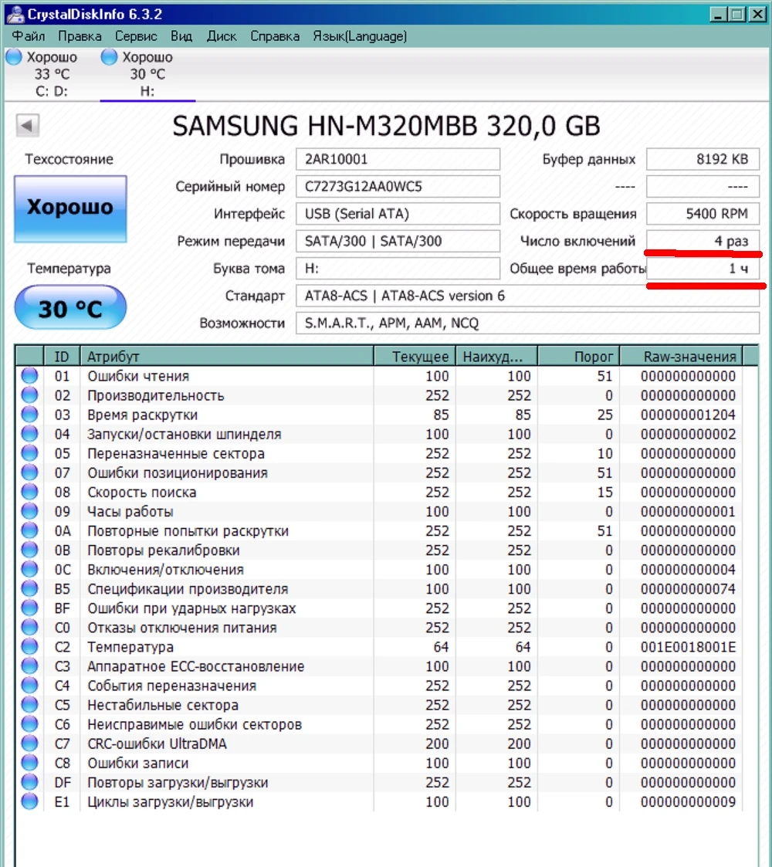Open the Язык(Language) menu

360,36
